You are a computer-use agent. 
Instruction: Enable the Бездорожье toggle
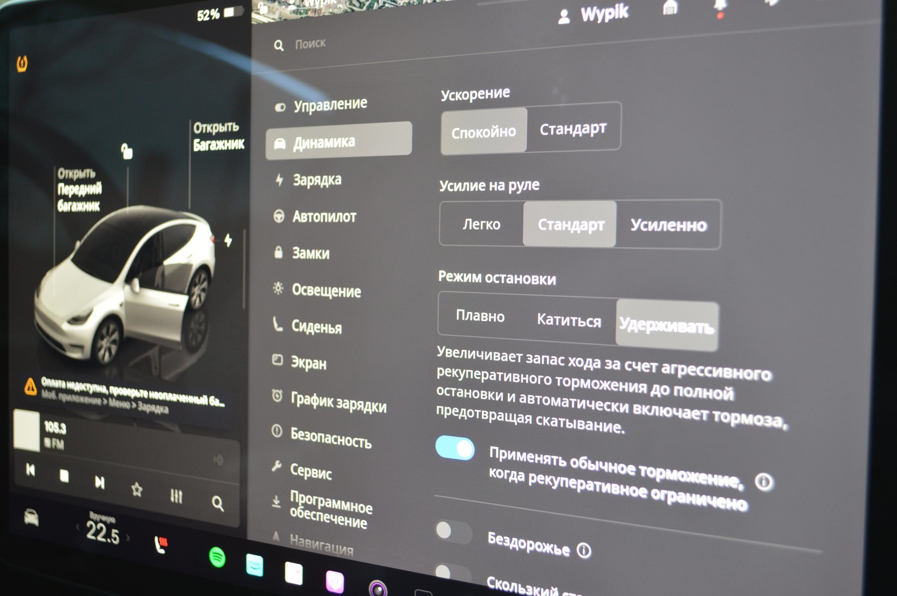point(452,532)
